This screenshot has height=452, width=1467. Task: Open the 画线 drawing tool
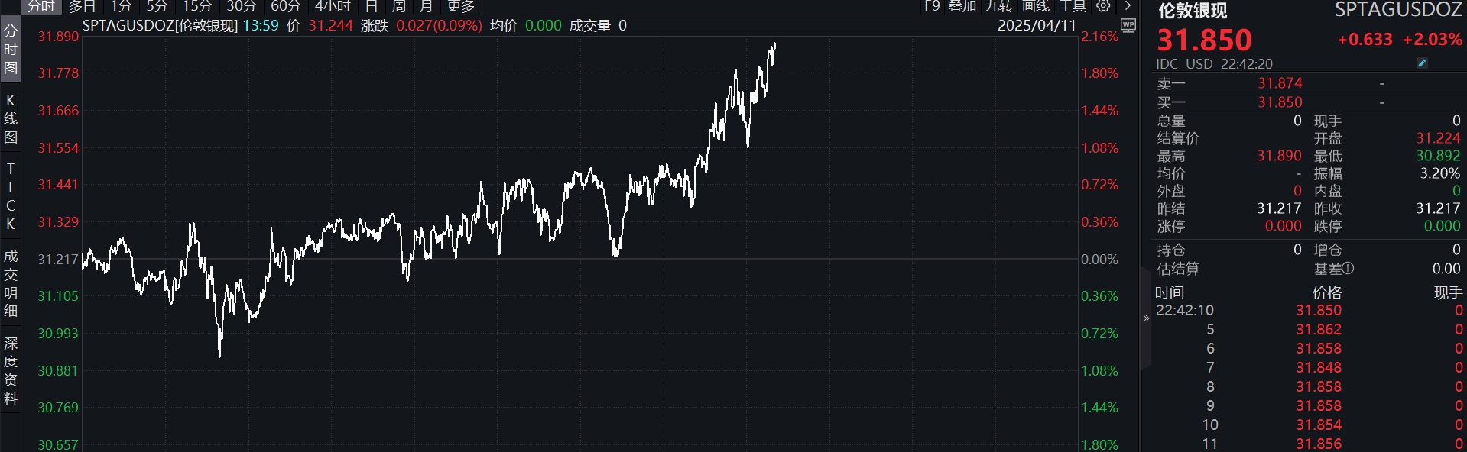[1036, 6]
